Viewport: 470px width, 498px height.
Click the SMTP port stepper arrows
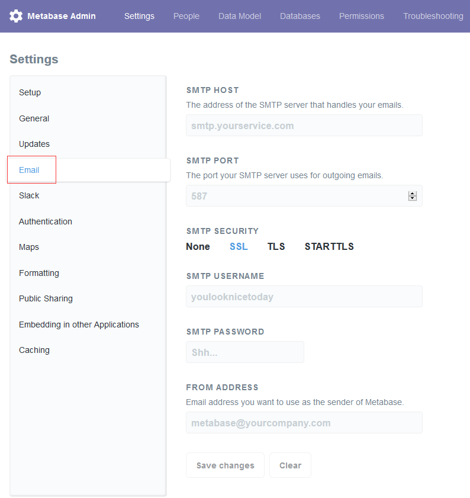tap(413, 196)
